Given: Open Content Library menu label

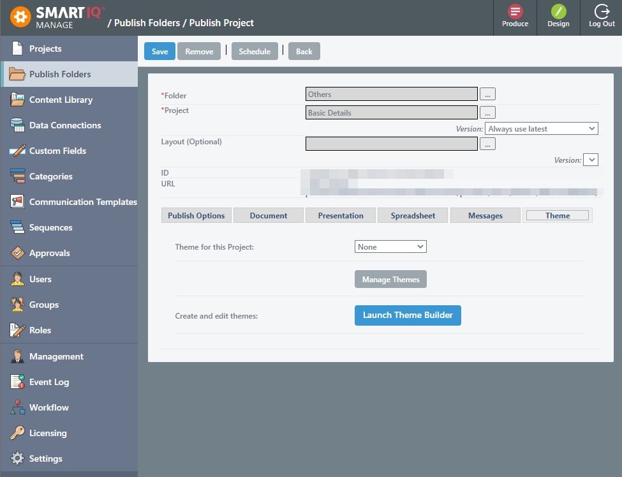Looking at the screenshot, I should pos(61,100).
